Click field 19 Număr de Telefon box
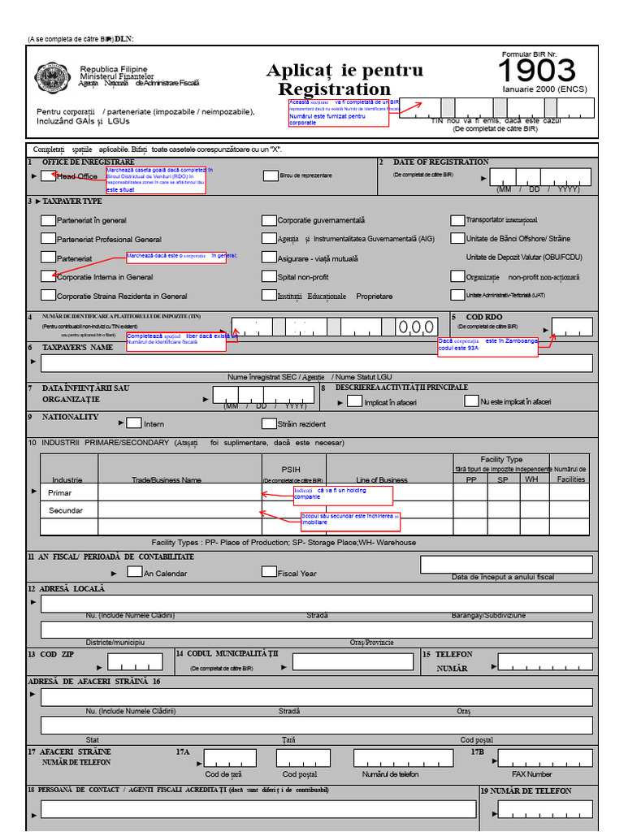Image resolution: width=624 pixels, height=832 pixels. point(545,808)
